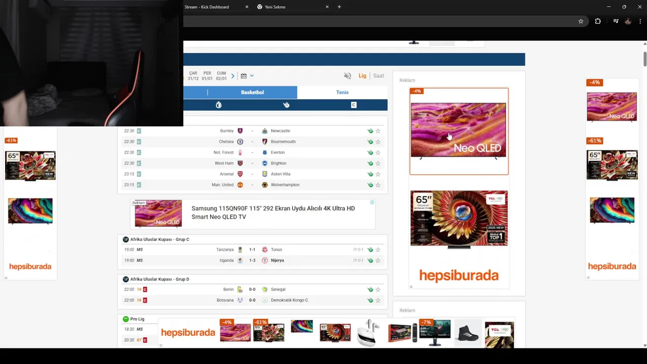The height and width of the screenshot is (364, 647).
Task: Click the Newcastle club crest
Action: click(x=264, y=131)
